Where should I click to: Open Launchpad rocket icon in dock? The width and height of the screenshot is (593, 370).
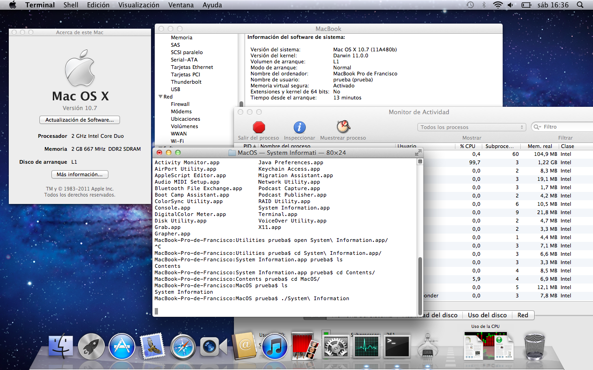[x=91, y=347]
